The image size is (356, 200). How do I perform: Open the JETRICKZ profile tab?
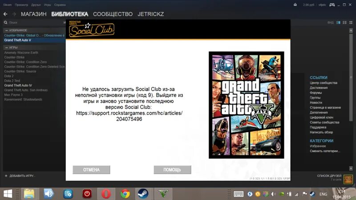pos(151,14)
